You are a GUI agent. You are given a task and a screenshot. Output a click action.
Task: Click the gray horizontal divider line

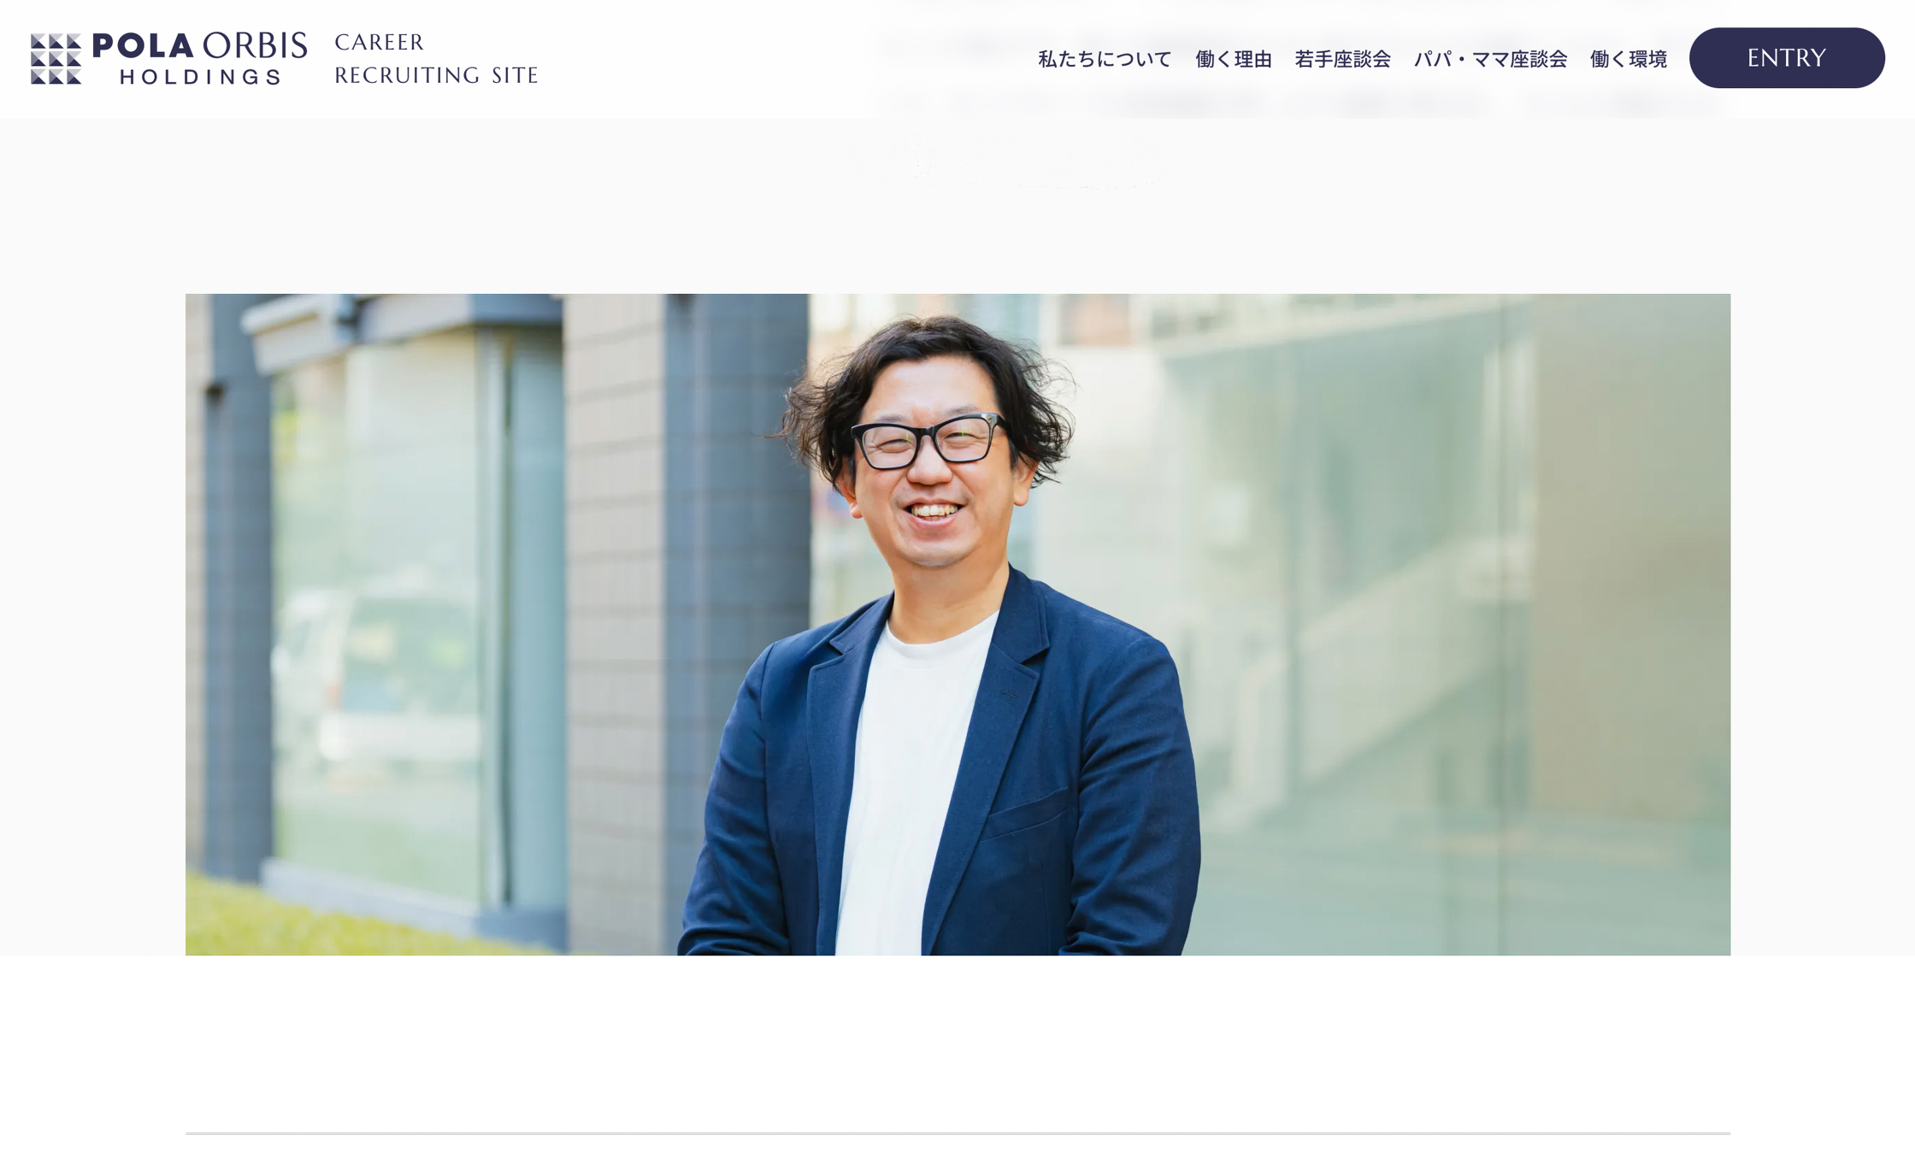tap(957, 1133)
